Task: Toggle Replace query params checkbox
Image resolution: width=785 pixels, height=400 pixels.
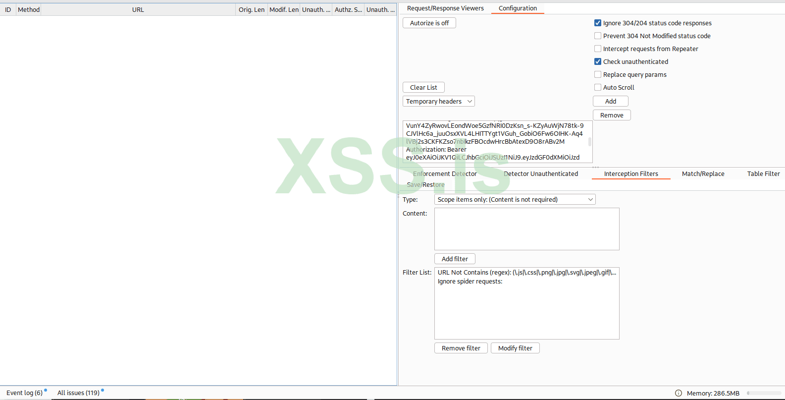Action: click(598, 74)
